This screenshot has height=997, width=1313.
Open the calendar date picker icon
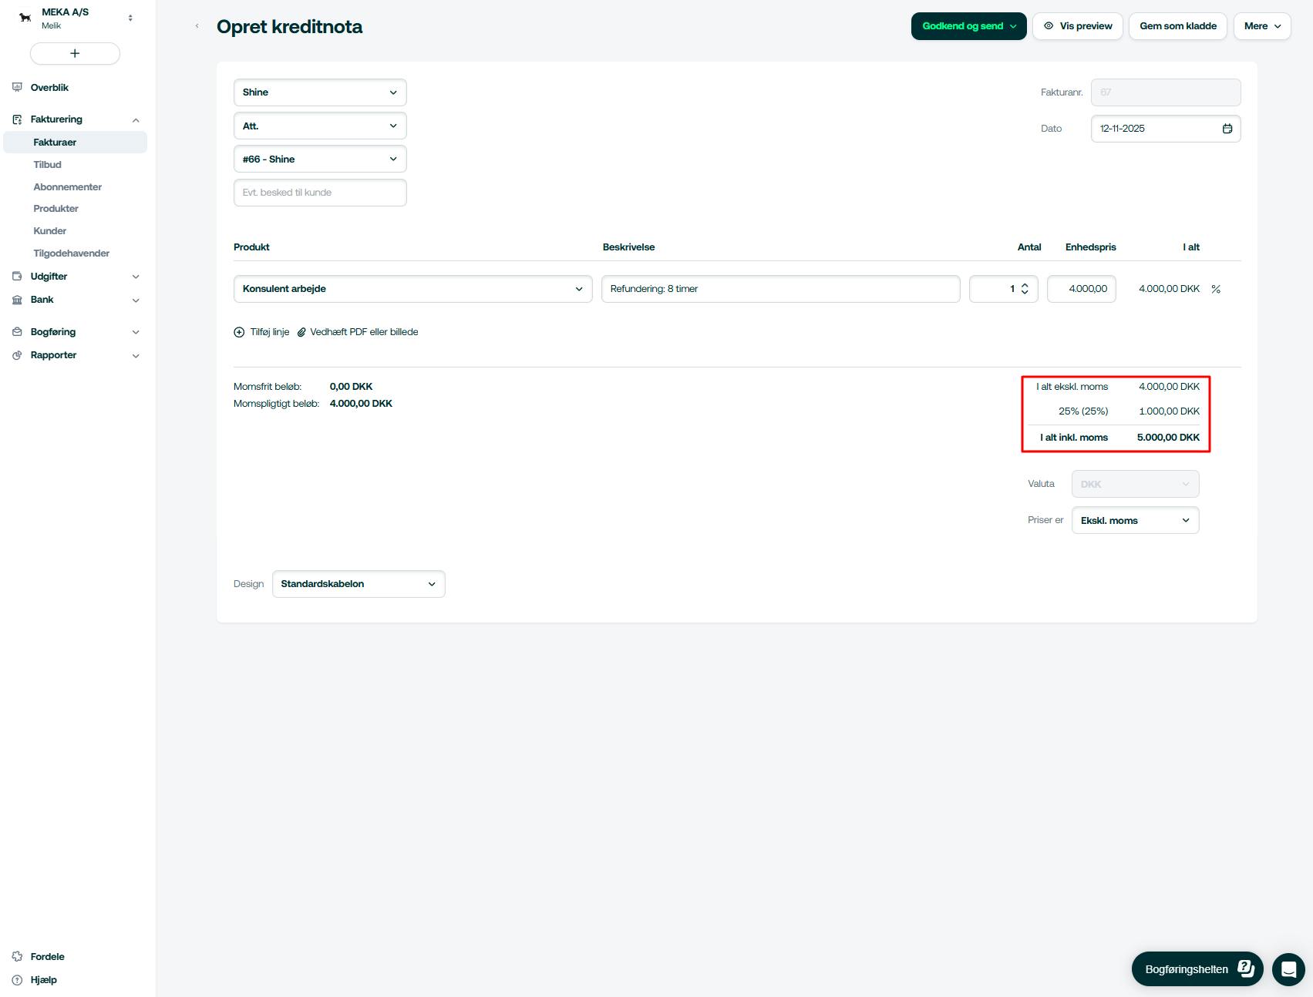pyautogui.click(x=1227, y=129)
